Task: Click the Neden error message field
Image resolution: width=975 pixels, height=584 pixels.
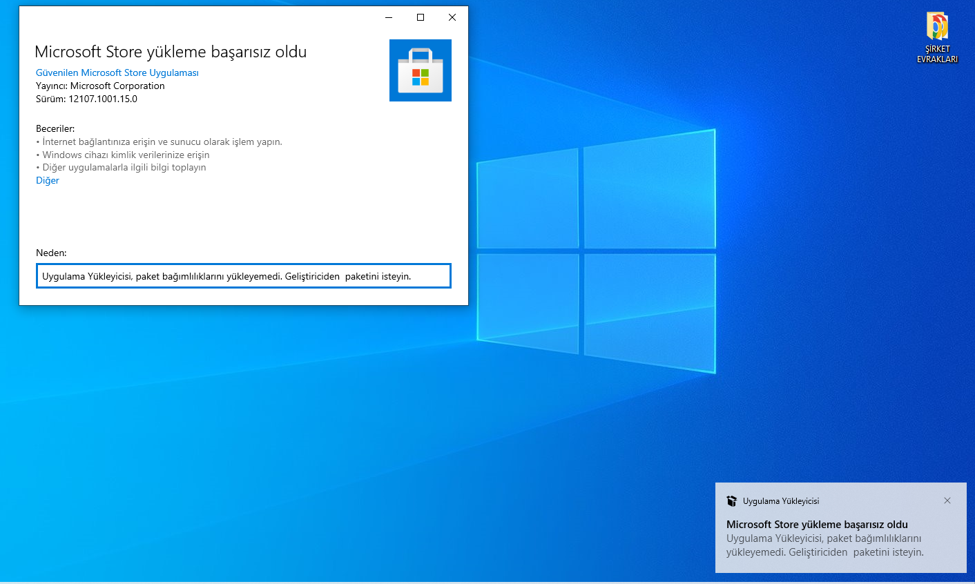Action: [244, 276]
